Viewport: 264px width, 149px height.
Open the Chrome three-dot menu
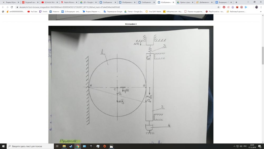pyautogui.click(x=261, y=7)
